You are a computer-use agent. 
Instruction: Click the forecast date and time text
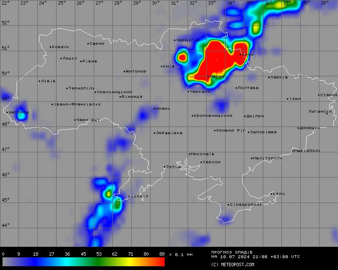pyautogui.click(x=256, y=256)
